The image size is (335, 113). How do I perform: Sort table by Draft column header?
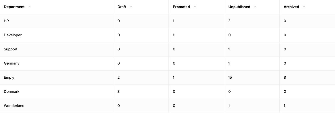122,7
